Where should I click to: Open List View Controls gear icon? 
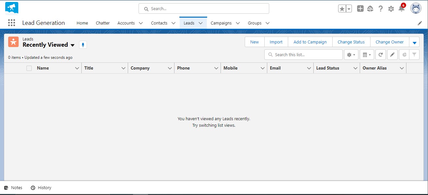(x=351, y=54)
